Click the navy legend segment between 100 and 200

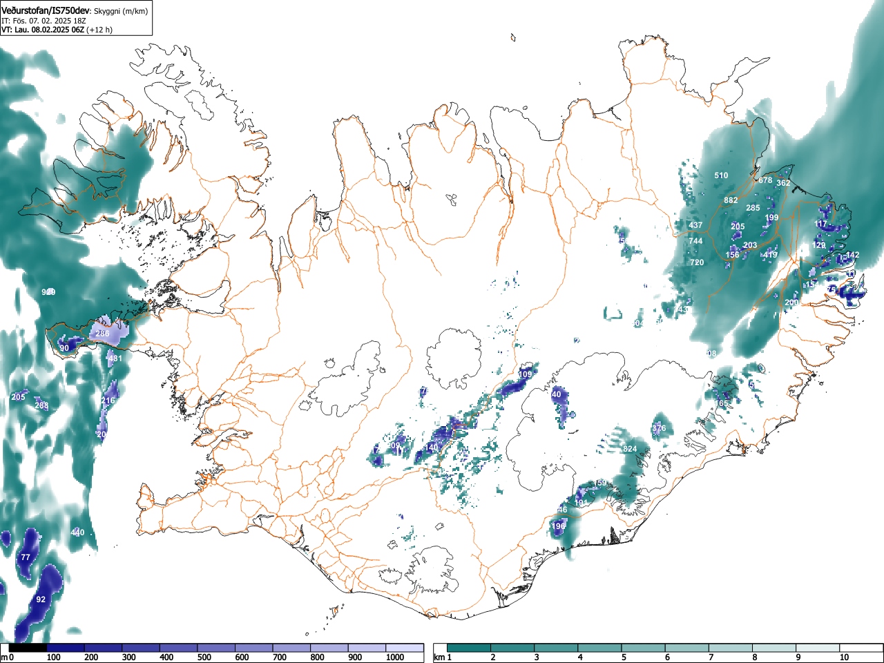[x=66, y=648]
